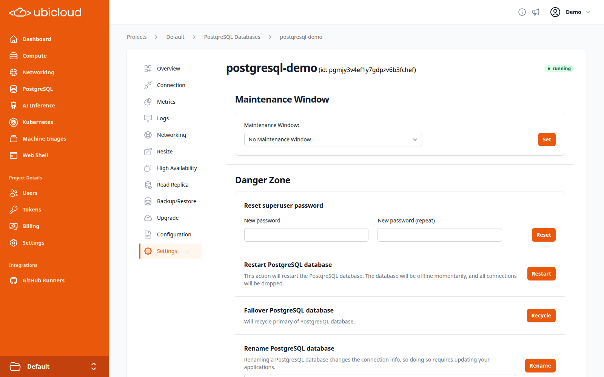Image resolution: width=604 pixels, height=377 pixels.
Task: Click the Project Details section label
Action: 26,178
